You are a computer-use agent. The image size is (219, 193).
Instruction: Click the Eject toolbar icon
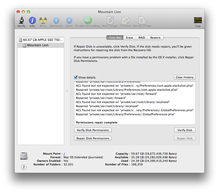(69, 20)
